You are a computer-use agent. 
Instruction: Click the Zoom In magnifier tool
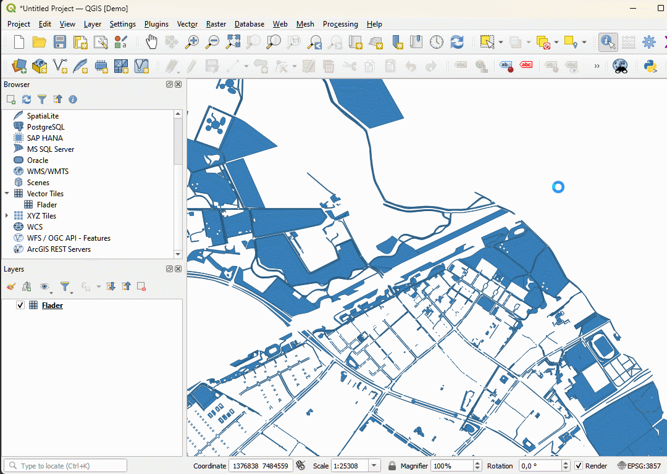point(193,42)
